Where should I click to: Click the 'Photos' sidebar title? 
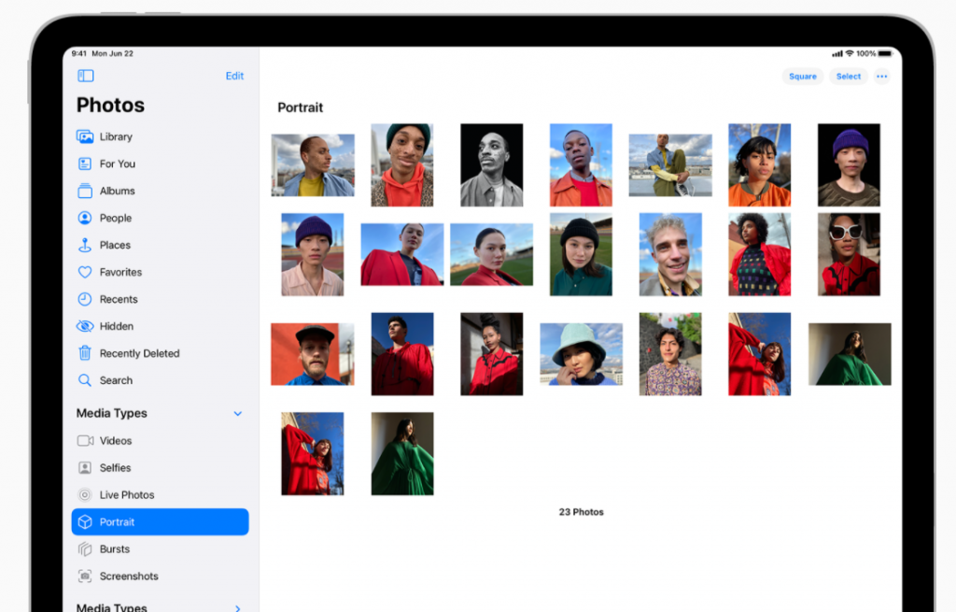coord(110,105)
